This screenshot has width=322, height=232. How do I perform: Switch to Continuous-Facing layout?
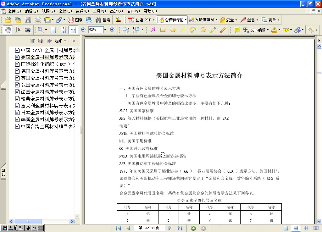click(306, 228)
